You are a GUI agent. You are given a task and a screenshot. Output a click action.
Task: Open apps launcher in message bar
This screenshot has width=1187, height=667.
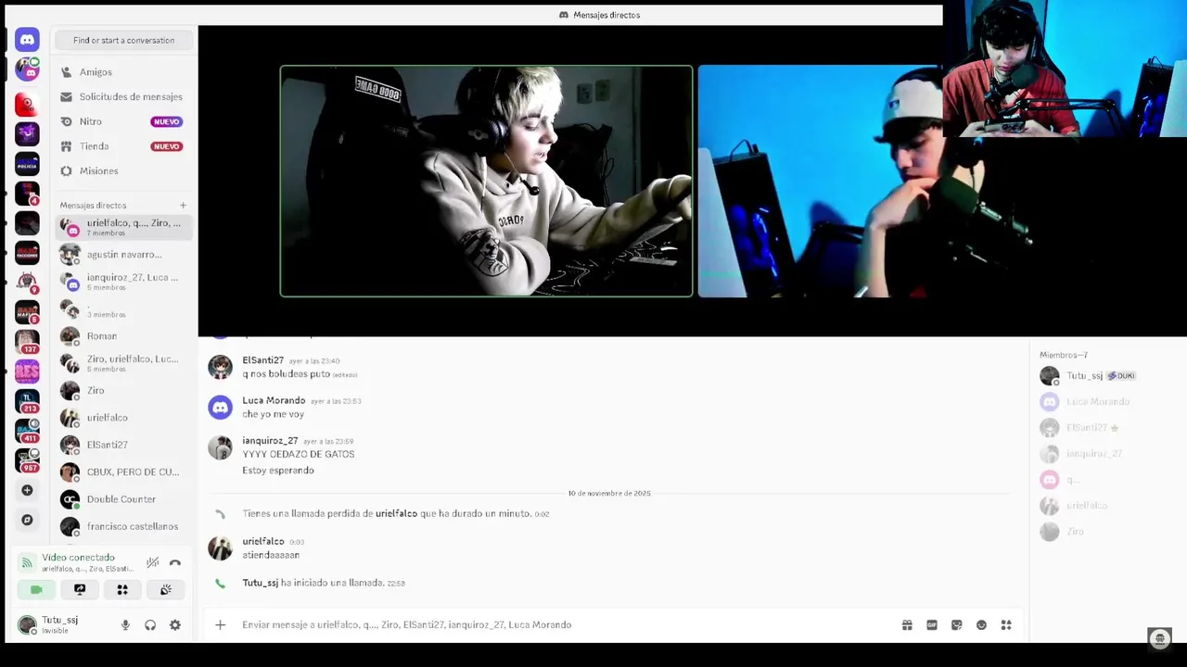tap(1006, 625)
